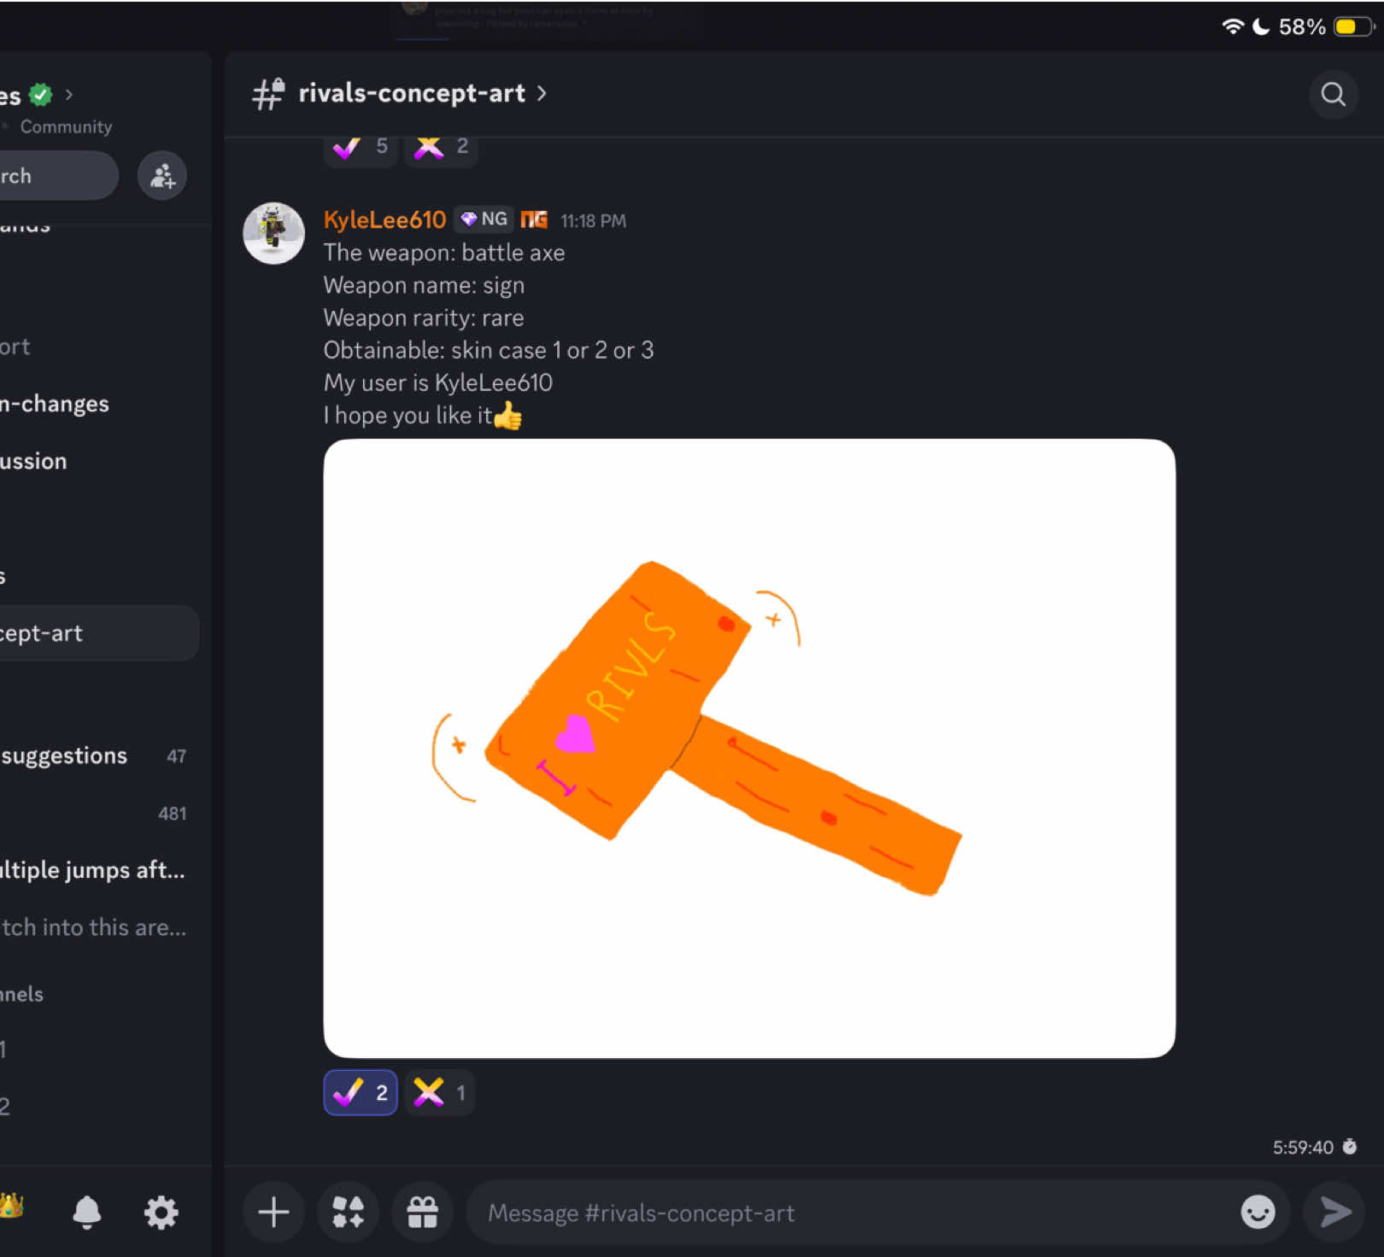The width and height of the screenshot is (1384, 1257).
Task: Open the channel search magnifier icon
Action: (x=1333, y=94)
